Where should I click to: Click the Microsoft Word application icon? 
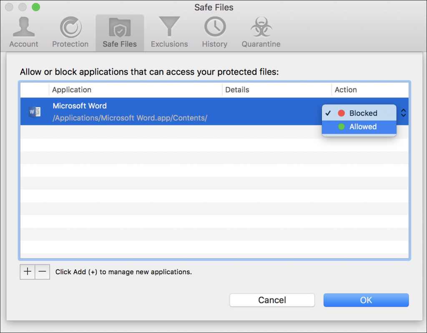click(x=35, y=111)
